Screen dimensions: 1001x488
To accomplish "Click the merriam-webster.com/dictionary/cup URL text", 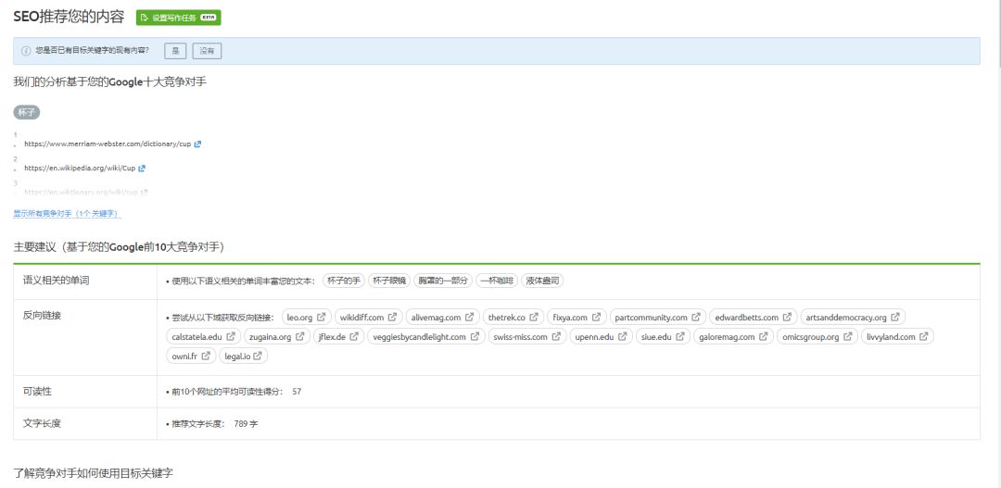I will 108,144.
